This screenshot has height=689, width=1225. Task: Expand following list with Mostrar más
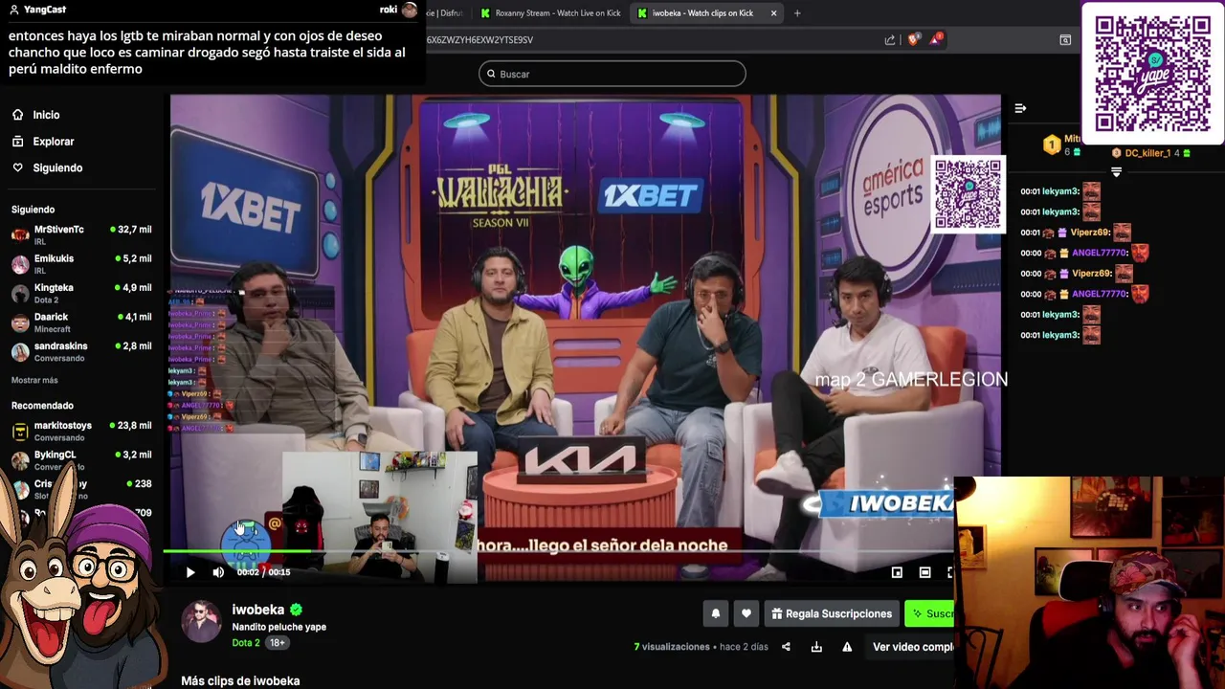[x=34, y=380]
